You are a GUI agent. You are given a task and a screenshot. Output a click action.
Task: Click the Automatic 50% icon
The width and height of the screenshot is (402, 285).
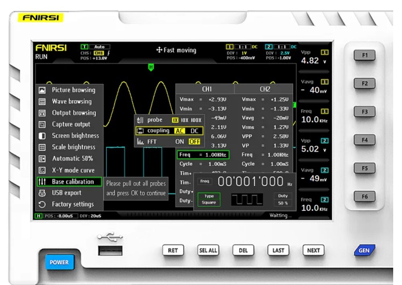point(42,159)
